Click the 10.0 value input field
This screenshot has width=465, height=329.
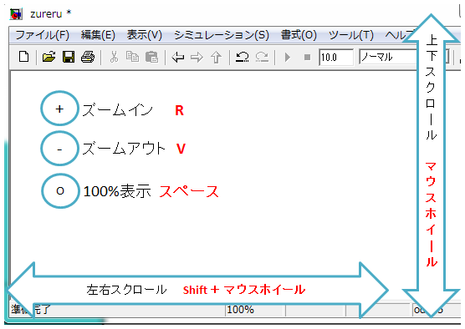336,57
